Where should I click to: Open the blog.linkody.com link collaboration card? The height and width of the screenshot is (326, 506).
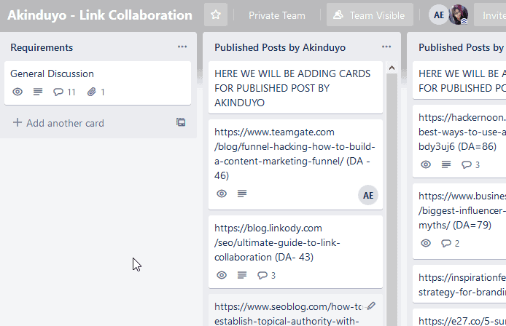click(x=295, y=252)
